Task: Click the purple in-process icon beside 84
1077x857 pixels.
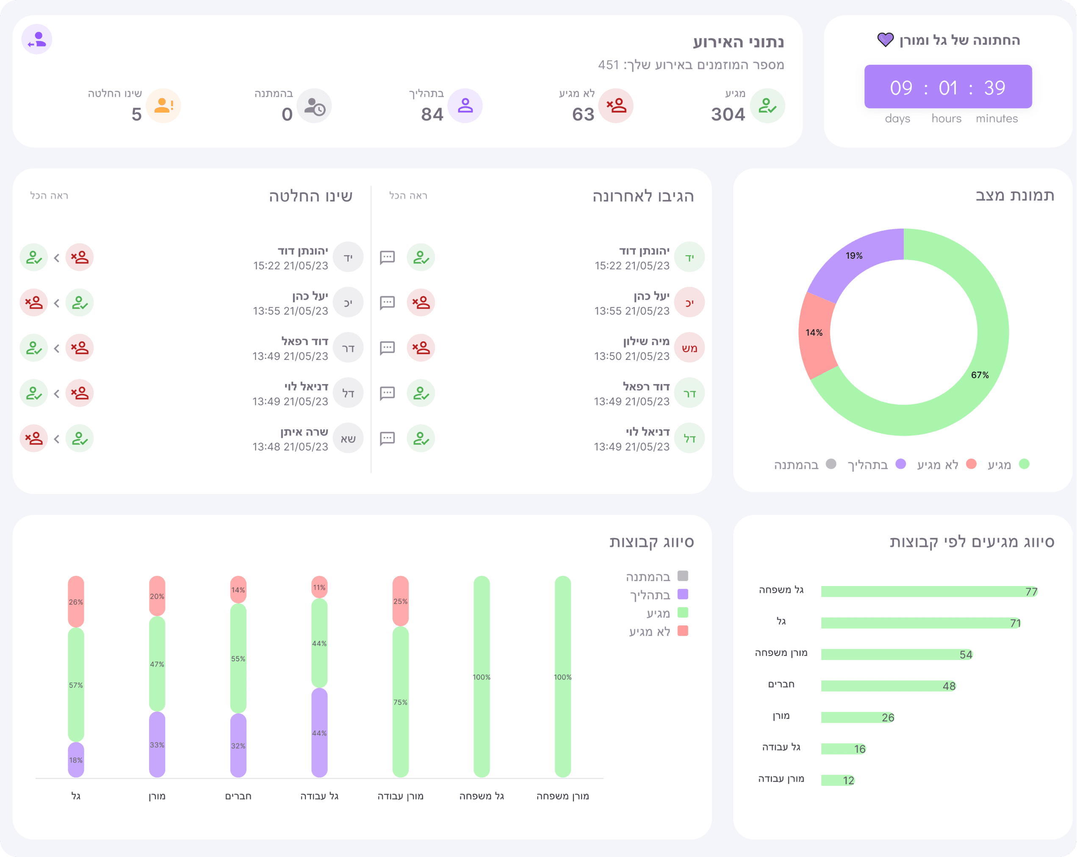Action: tap(465, 105)
